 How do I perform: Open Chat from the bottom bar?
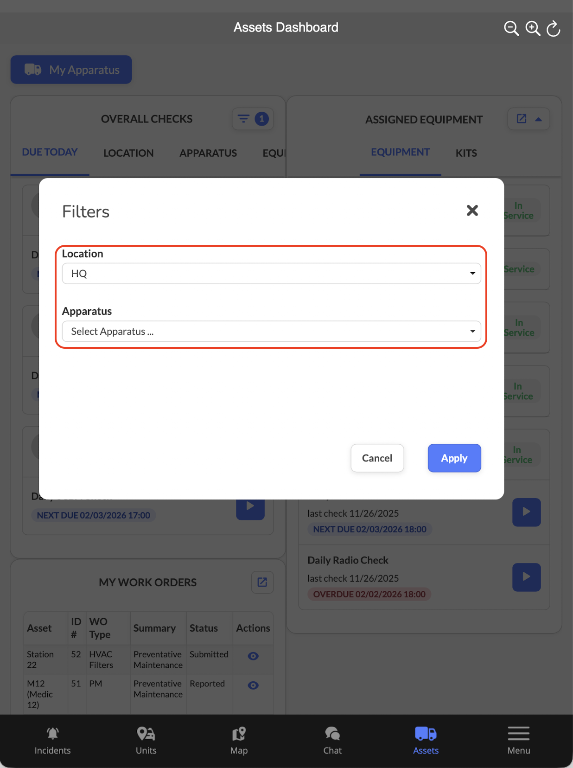pos(332,741)
